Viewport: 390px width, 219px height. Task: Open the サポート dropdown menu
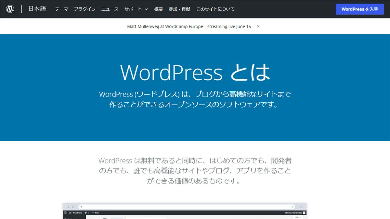click(x=134, y=9)
